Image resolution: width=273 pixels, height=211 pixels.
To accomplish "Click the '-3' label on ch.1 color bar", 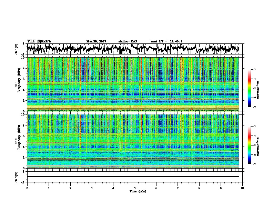I will click(254, 70).
